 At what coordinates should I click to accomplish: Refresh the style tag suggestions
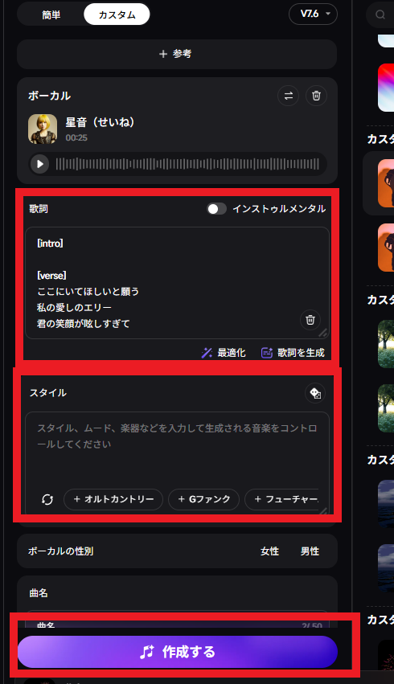click(47, 499)
